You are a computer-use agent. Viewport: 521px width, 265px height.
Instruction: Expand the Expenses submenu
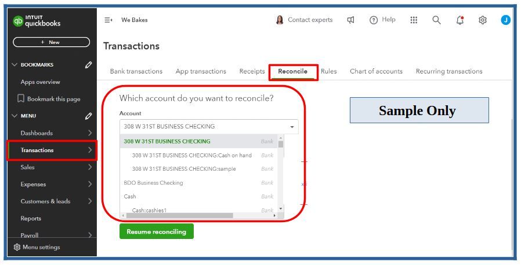click(90, 184)
